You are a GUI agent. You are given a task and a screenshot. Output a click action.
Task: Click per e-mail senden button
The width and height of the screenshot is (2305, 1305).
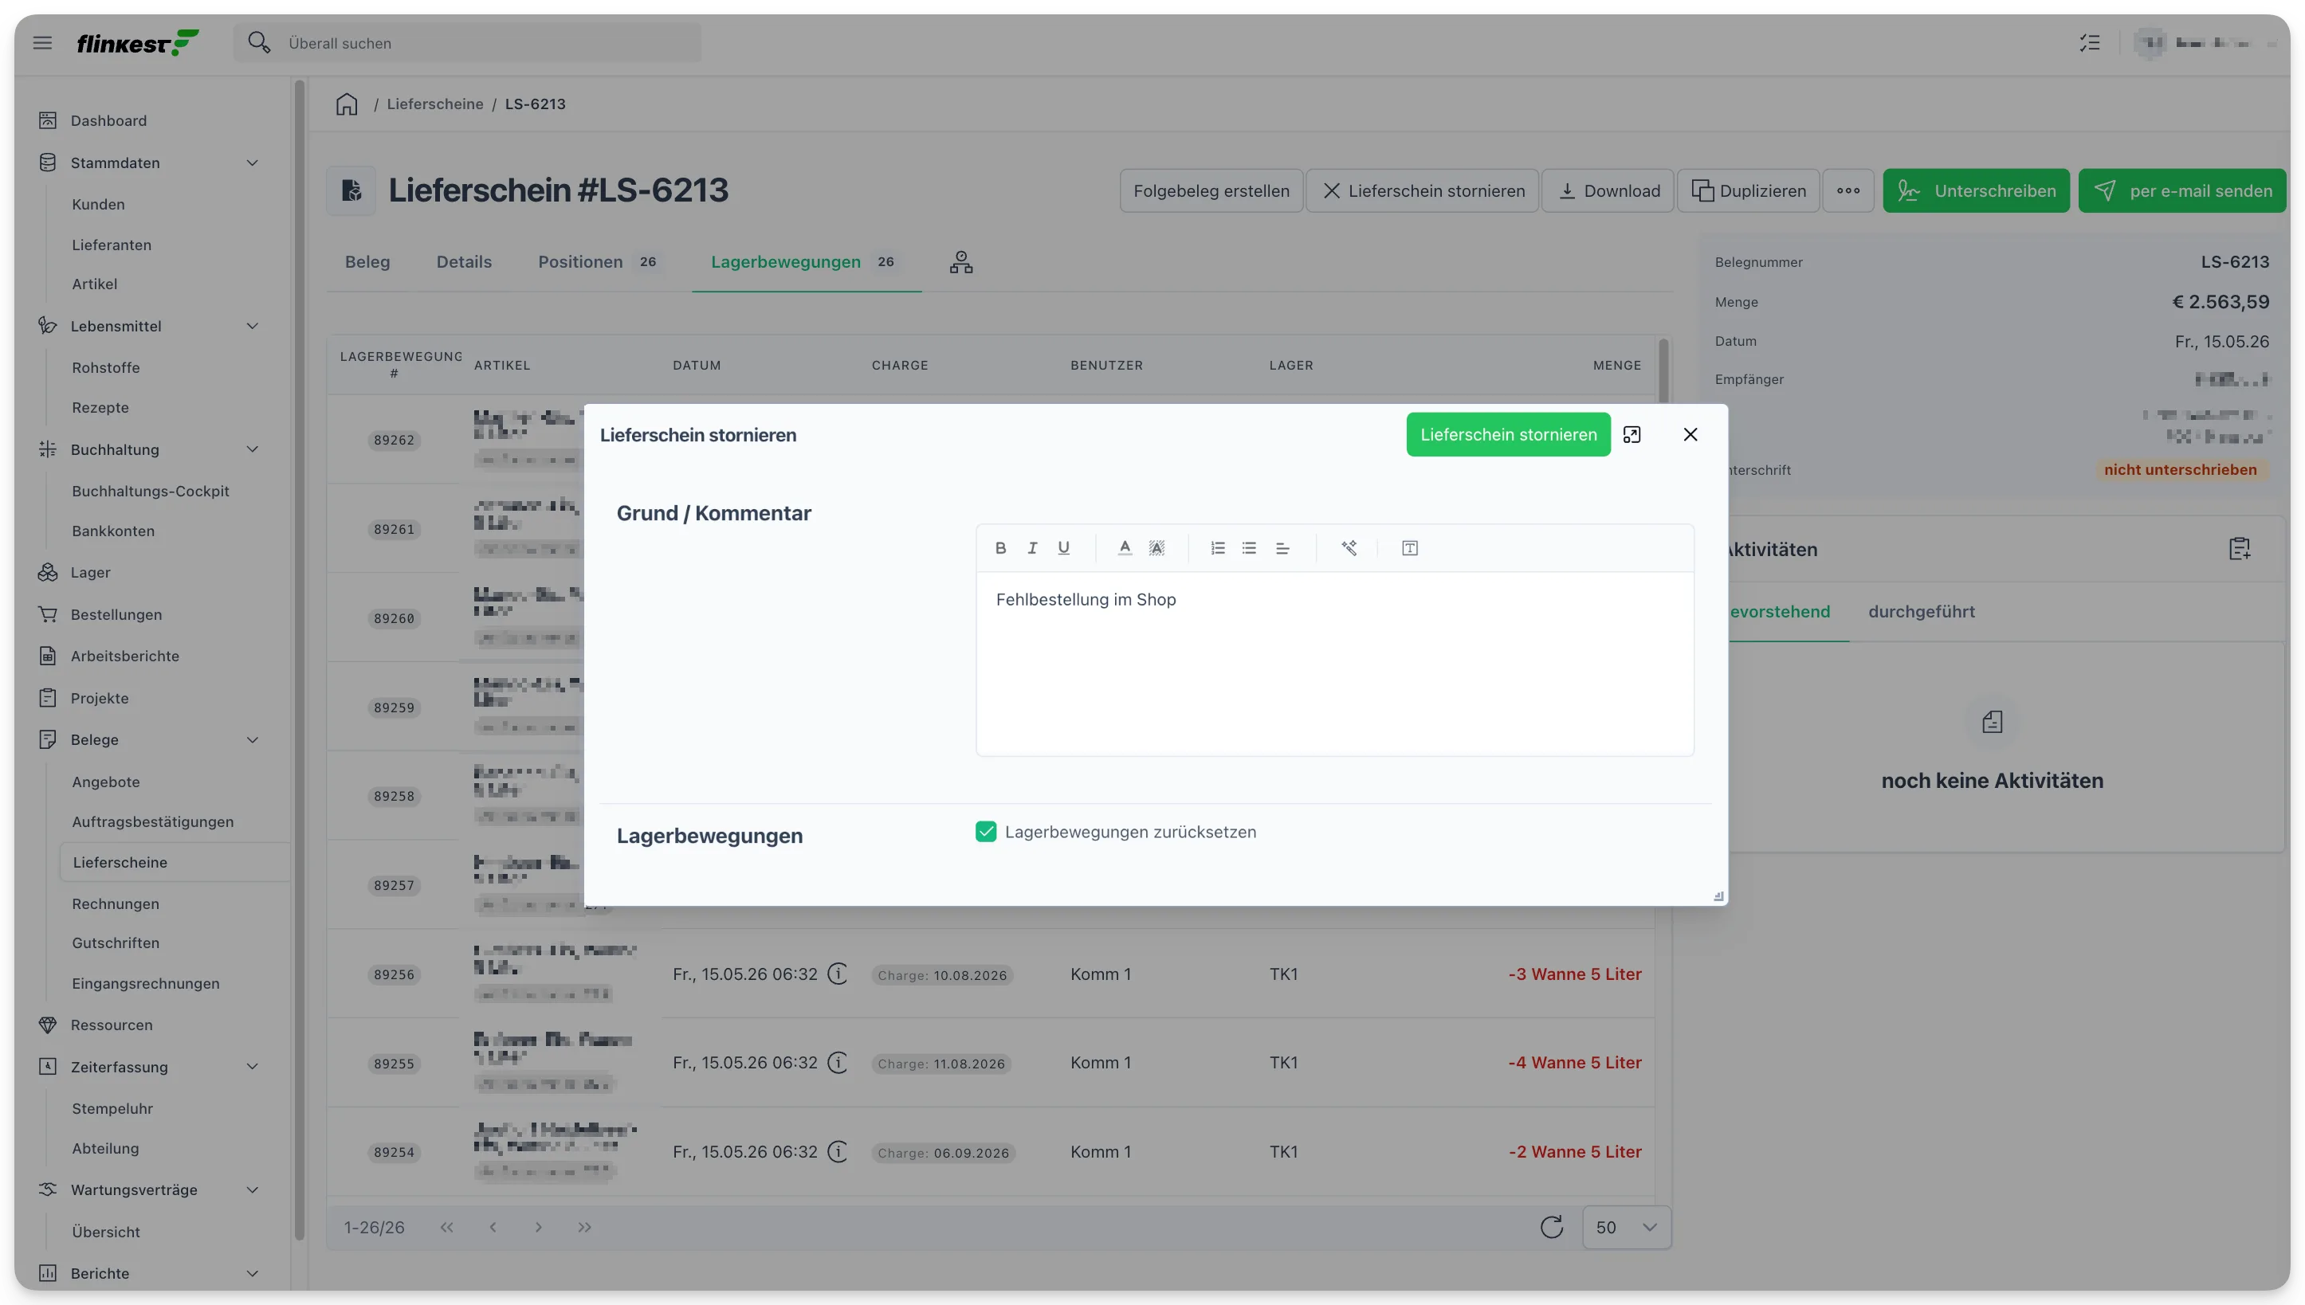pyautogui.click(x=2181, y=191)
